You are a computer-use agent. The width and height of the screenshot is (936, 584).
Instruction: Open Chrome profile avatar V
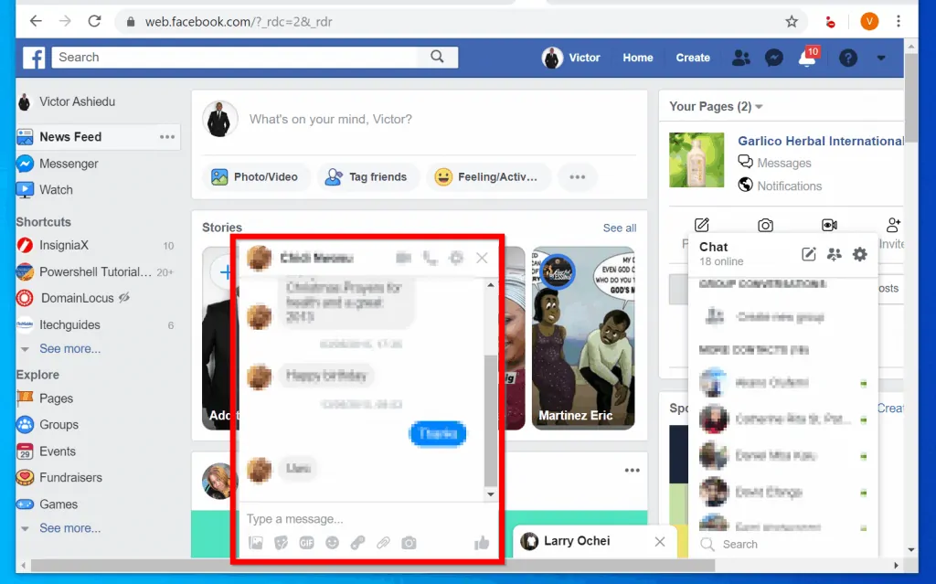[869, 22]
